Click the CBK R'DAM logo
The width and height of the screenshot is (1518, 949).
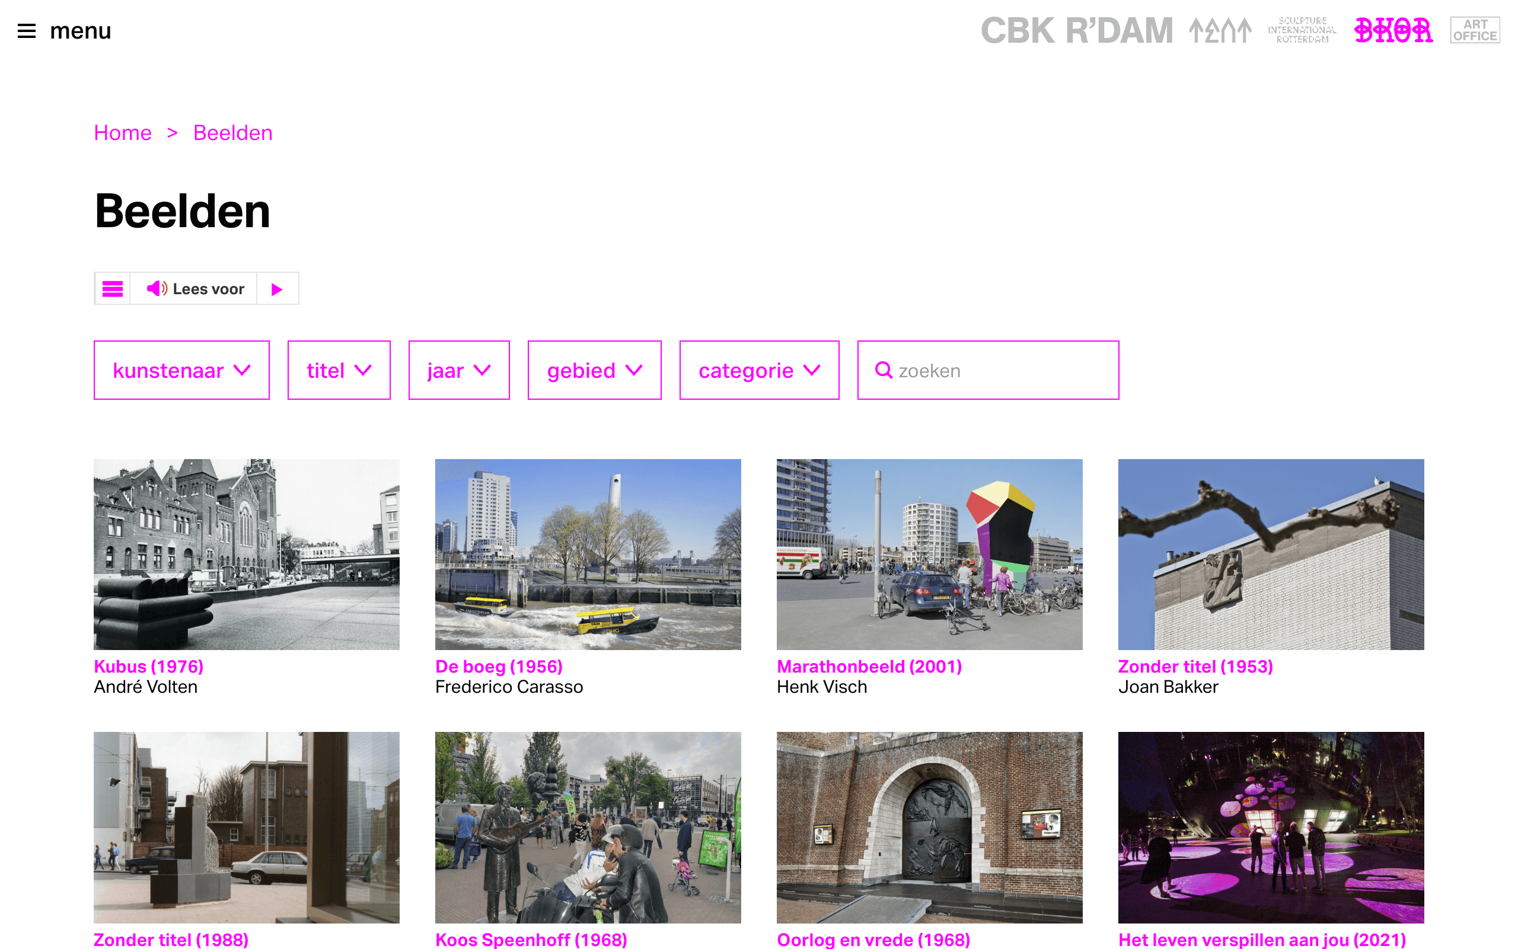click(1076, 31)
